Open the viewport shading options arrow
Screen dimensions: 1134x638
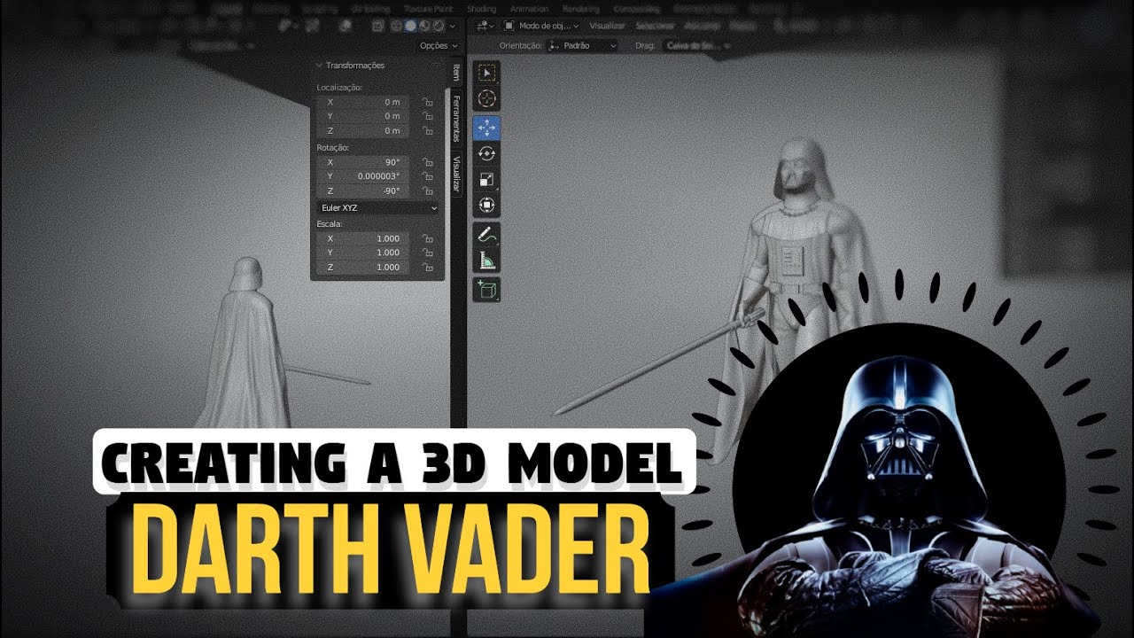(453, 26)
